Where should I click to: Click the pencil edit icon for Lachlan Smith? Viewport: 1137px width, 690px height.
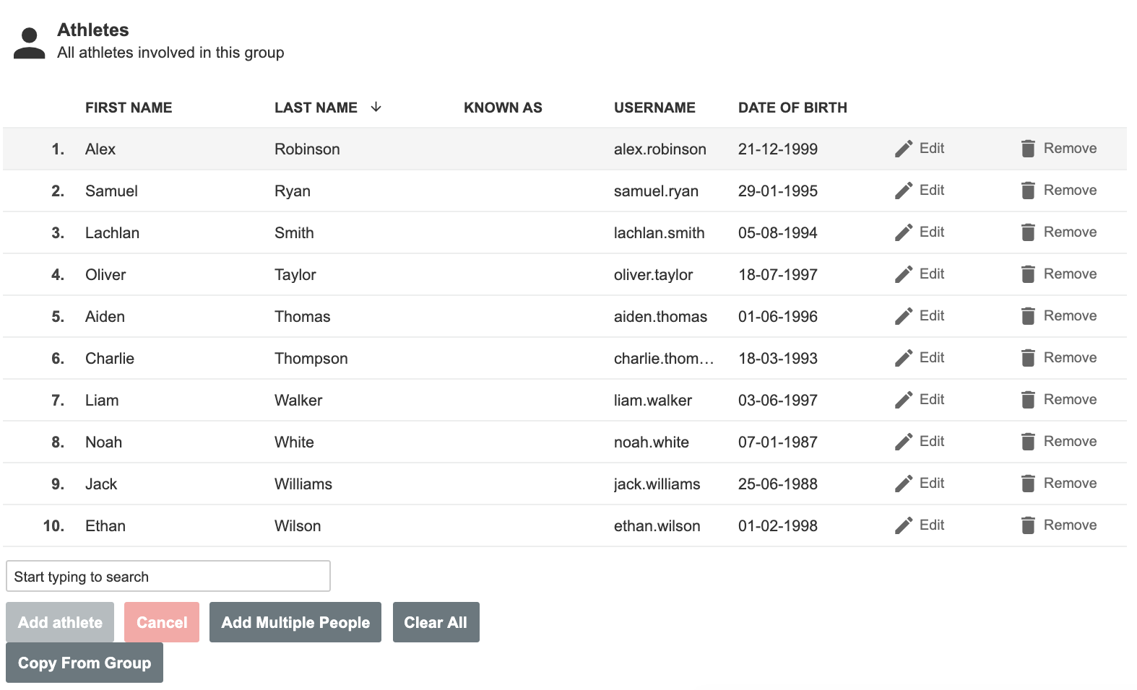(904, 232)
